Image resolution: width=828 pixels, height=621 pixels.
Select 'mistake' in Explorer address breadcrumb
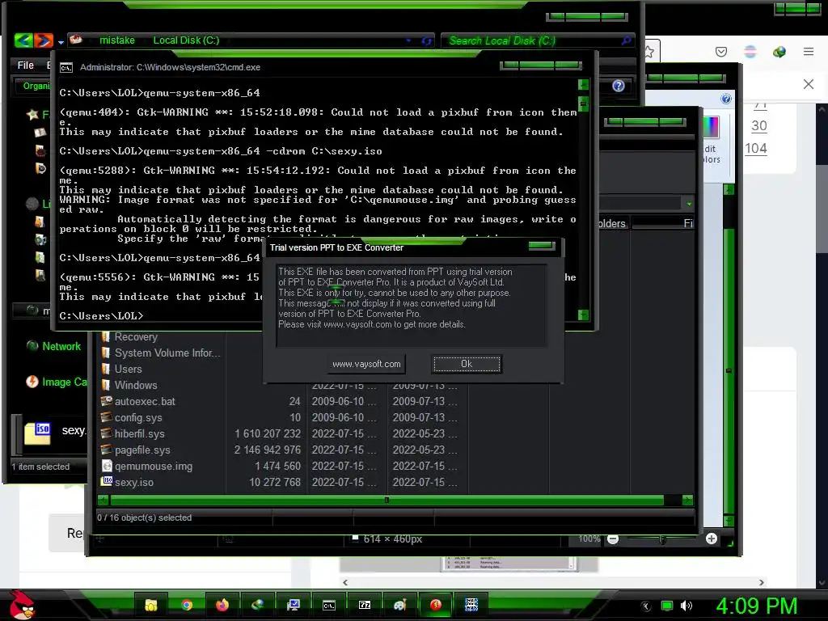point(116,40)
